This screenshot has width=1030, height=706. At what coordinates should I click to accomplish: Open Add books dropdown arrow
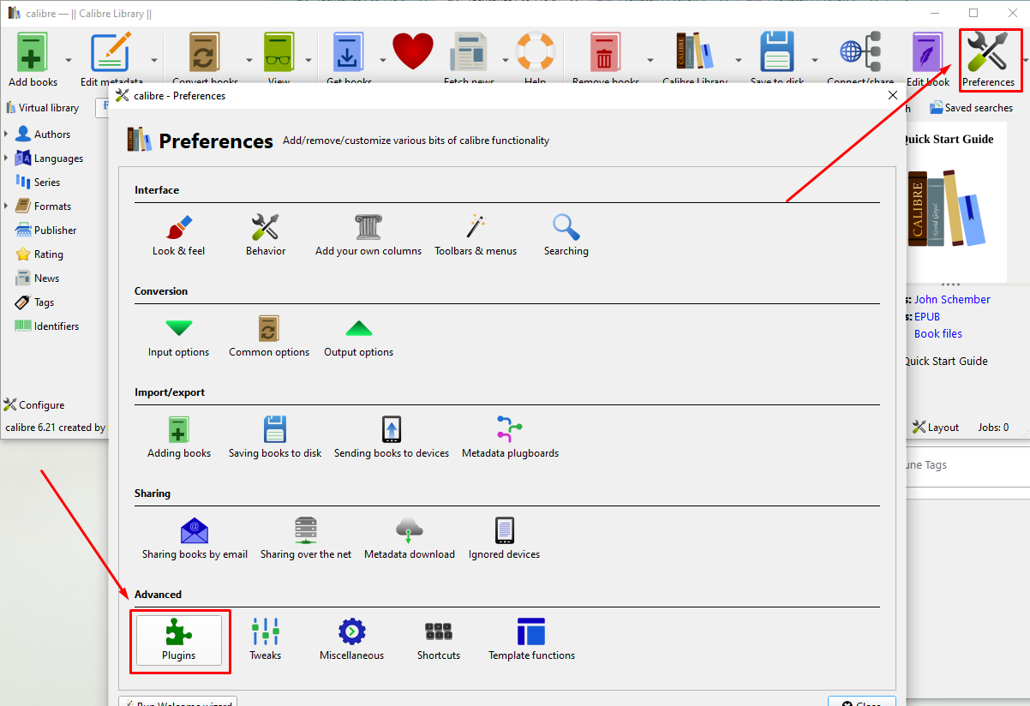tap(68, 60)
